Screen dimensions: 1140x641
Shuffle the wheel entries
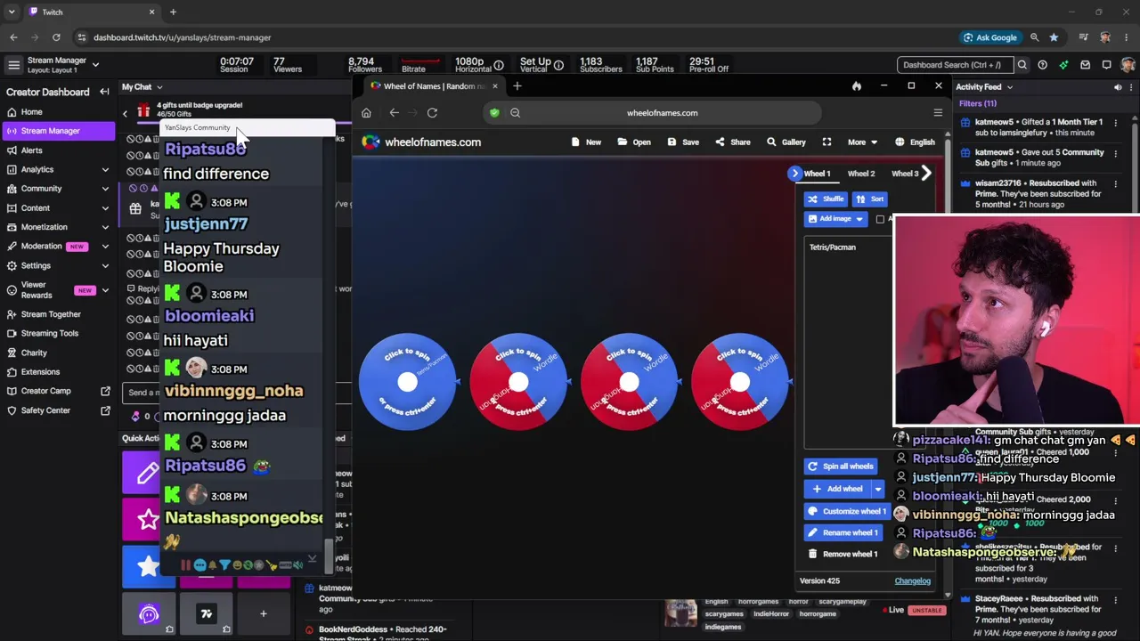[x=826, y=199]
